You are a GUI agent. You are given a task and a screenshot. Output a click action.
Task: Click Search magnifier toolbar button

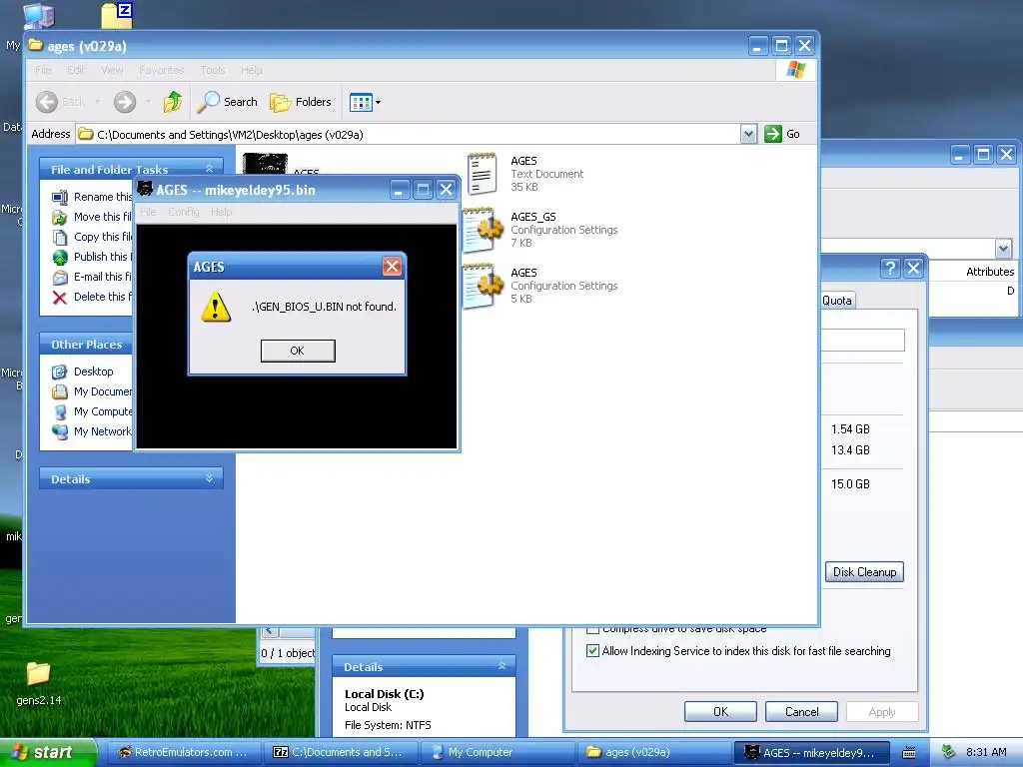pyautogui.click(x=228, y=102)
